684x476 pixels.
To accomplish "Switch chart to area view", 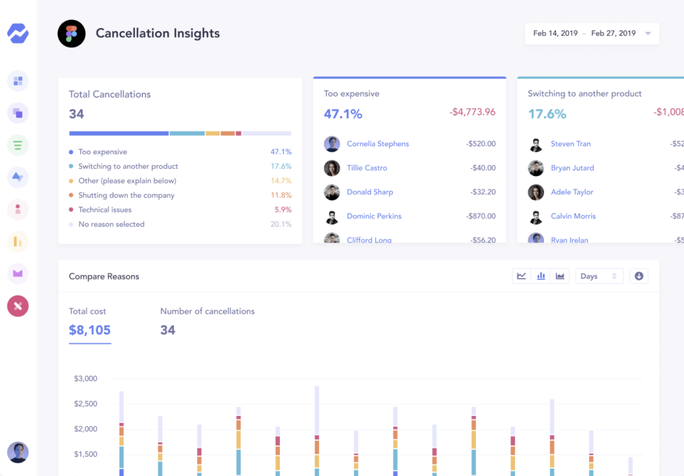I will pyautogui.click(x=560, y=276).
